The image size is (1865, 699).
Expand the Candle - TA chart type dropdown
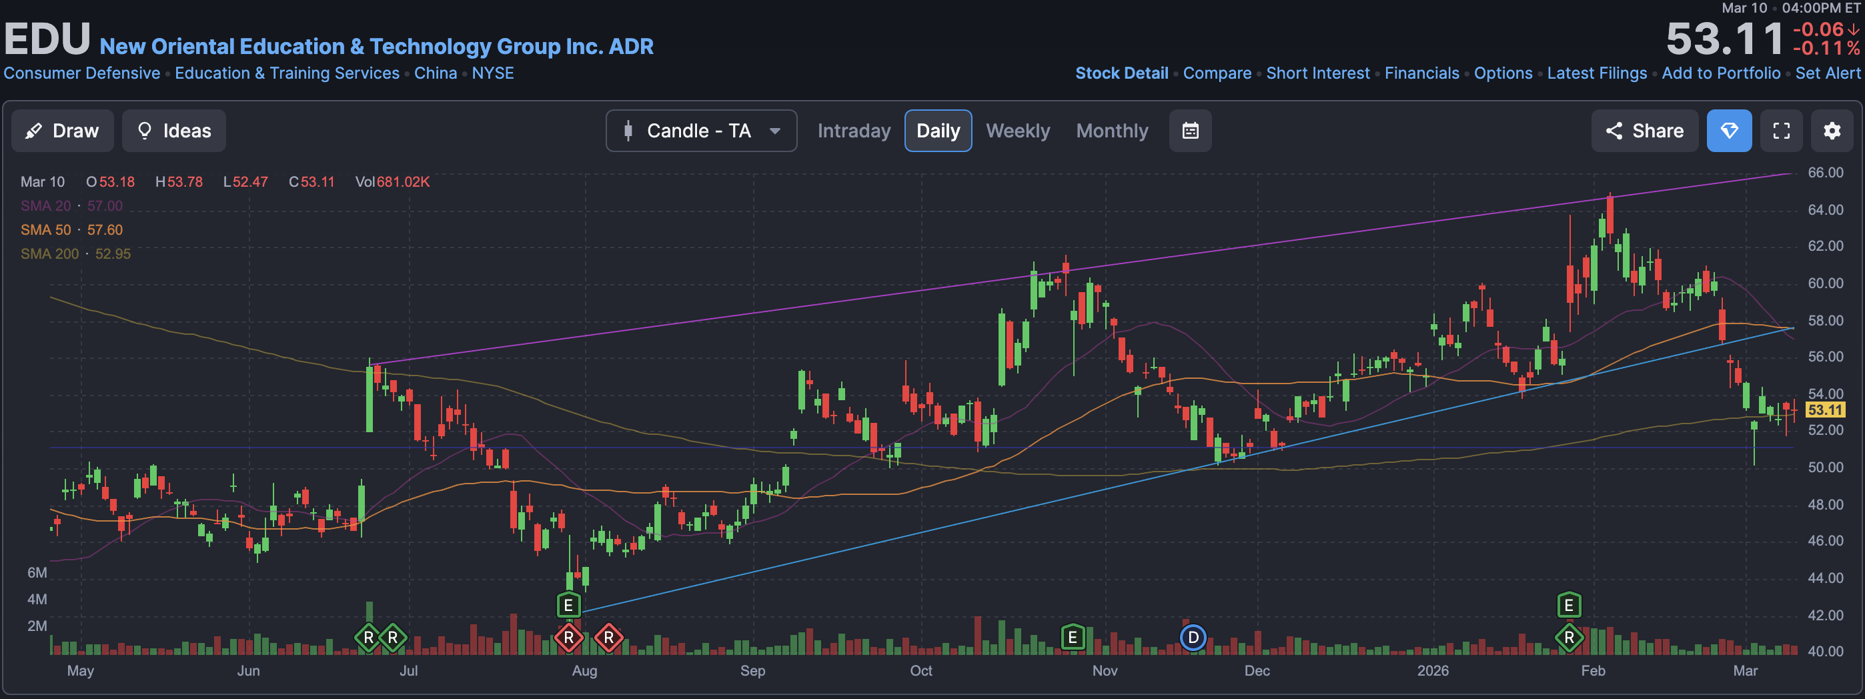click(x=701, y=131)
